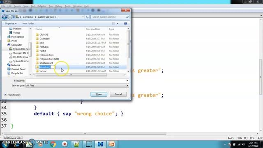Open the image viewer icon on taskbar
The width and height of the screenshot is (263, 148).
(77, 144)
